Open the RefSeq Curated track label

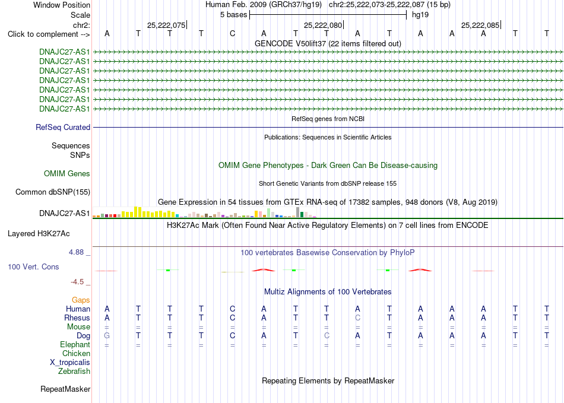pyautogui.click(x=63, y=127)
